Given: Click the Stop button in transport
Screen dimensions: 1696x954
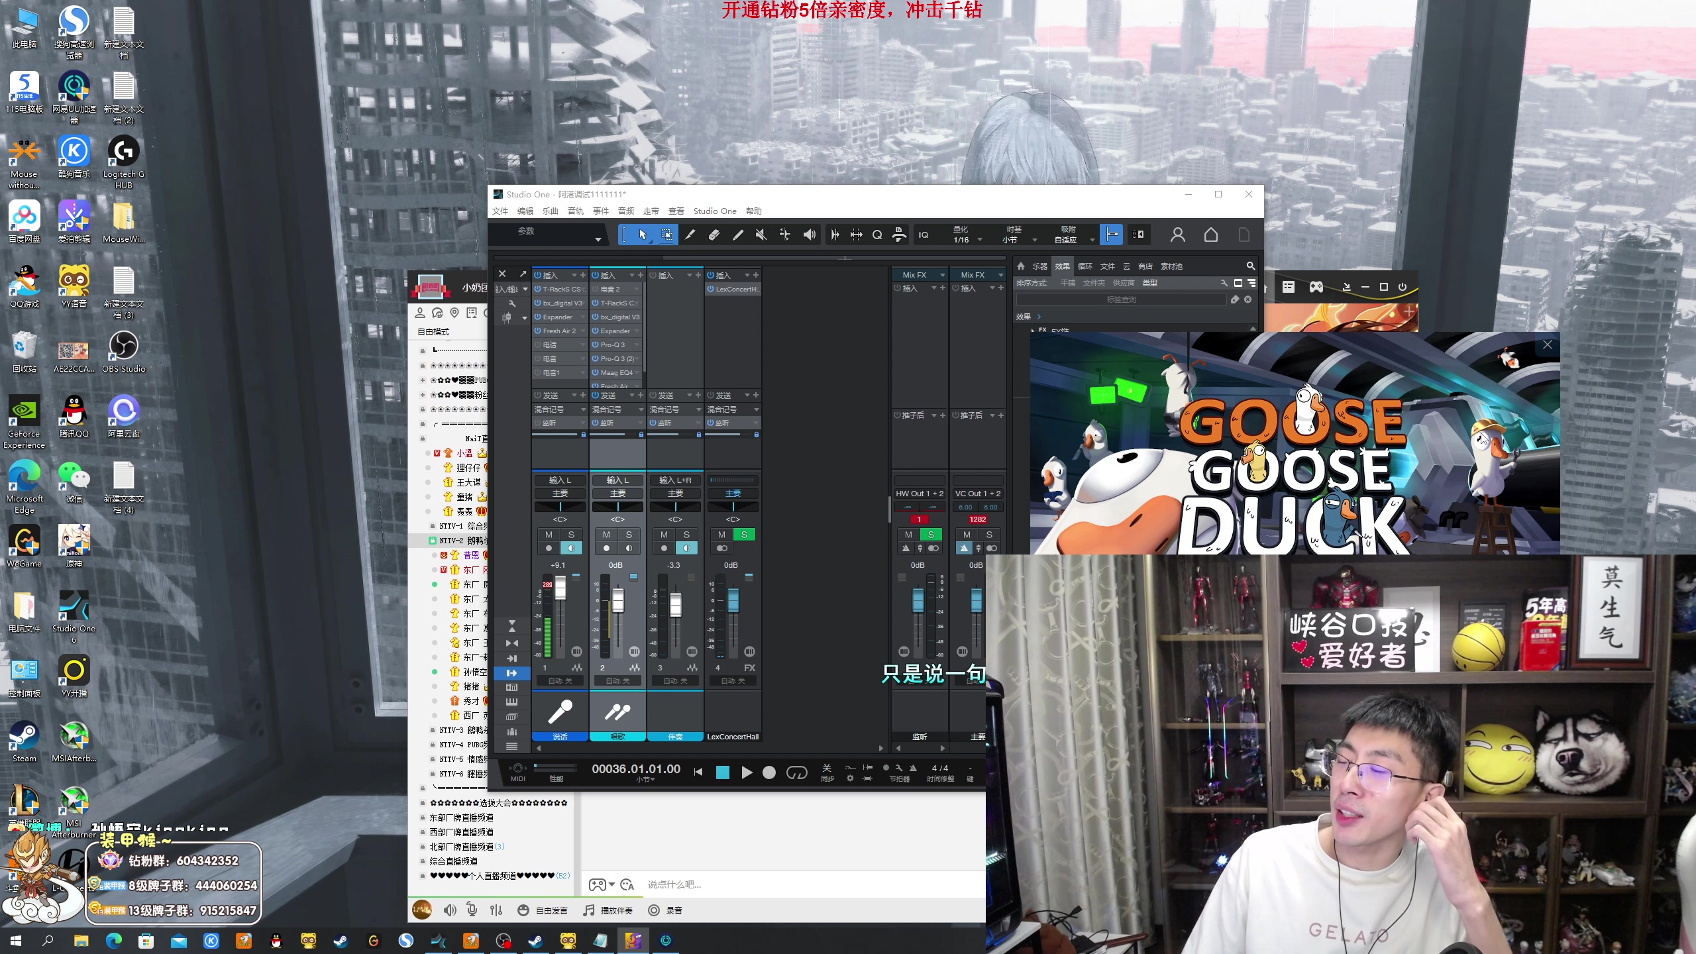Looking at the screenshot, I should pyautogui.click(x=723, y=772).
